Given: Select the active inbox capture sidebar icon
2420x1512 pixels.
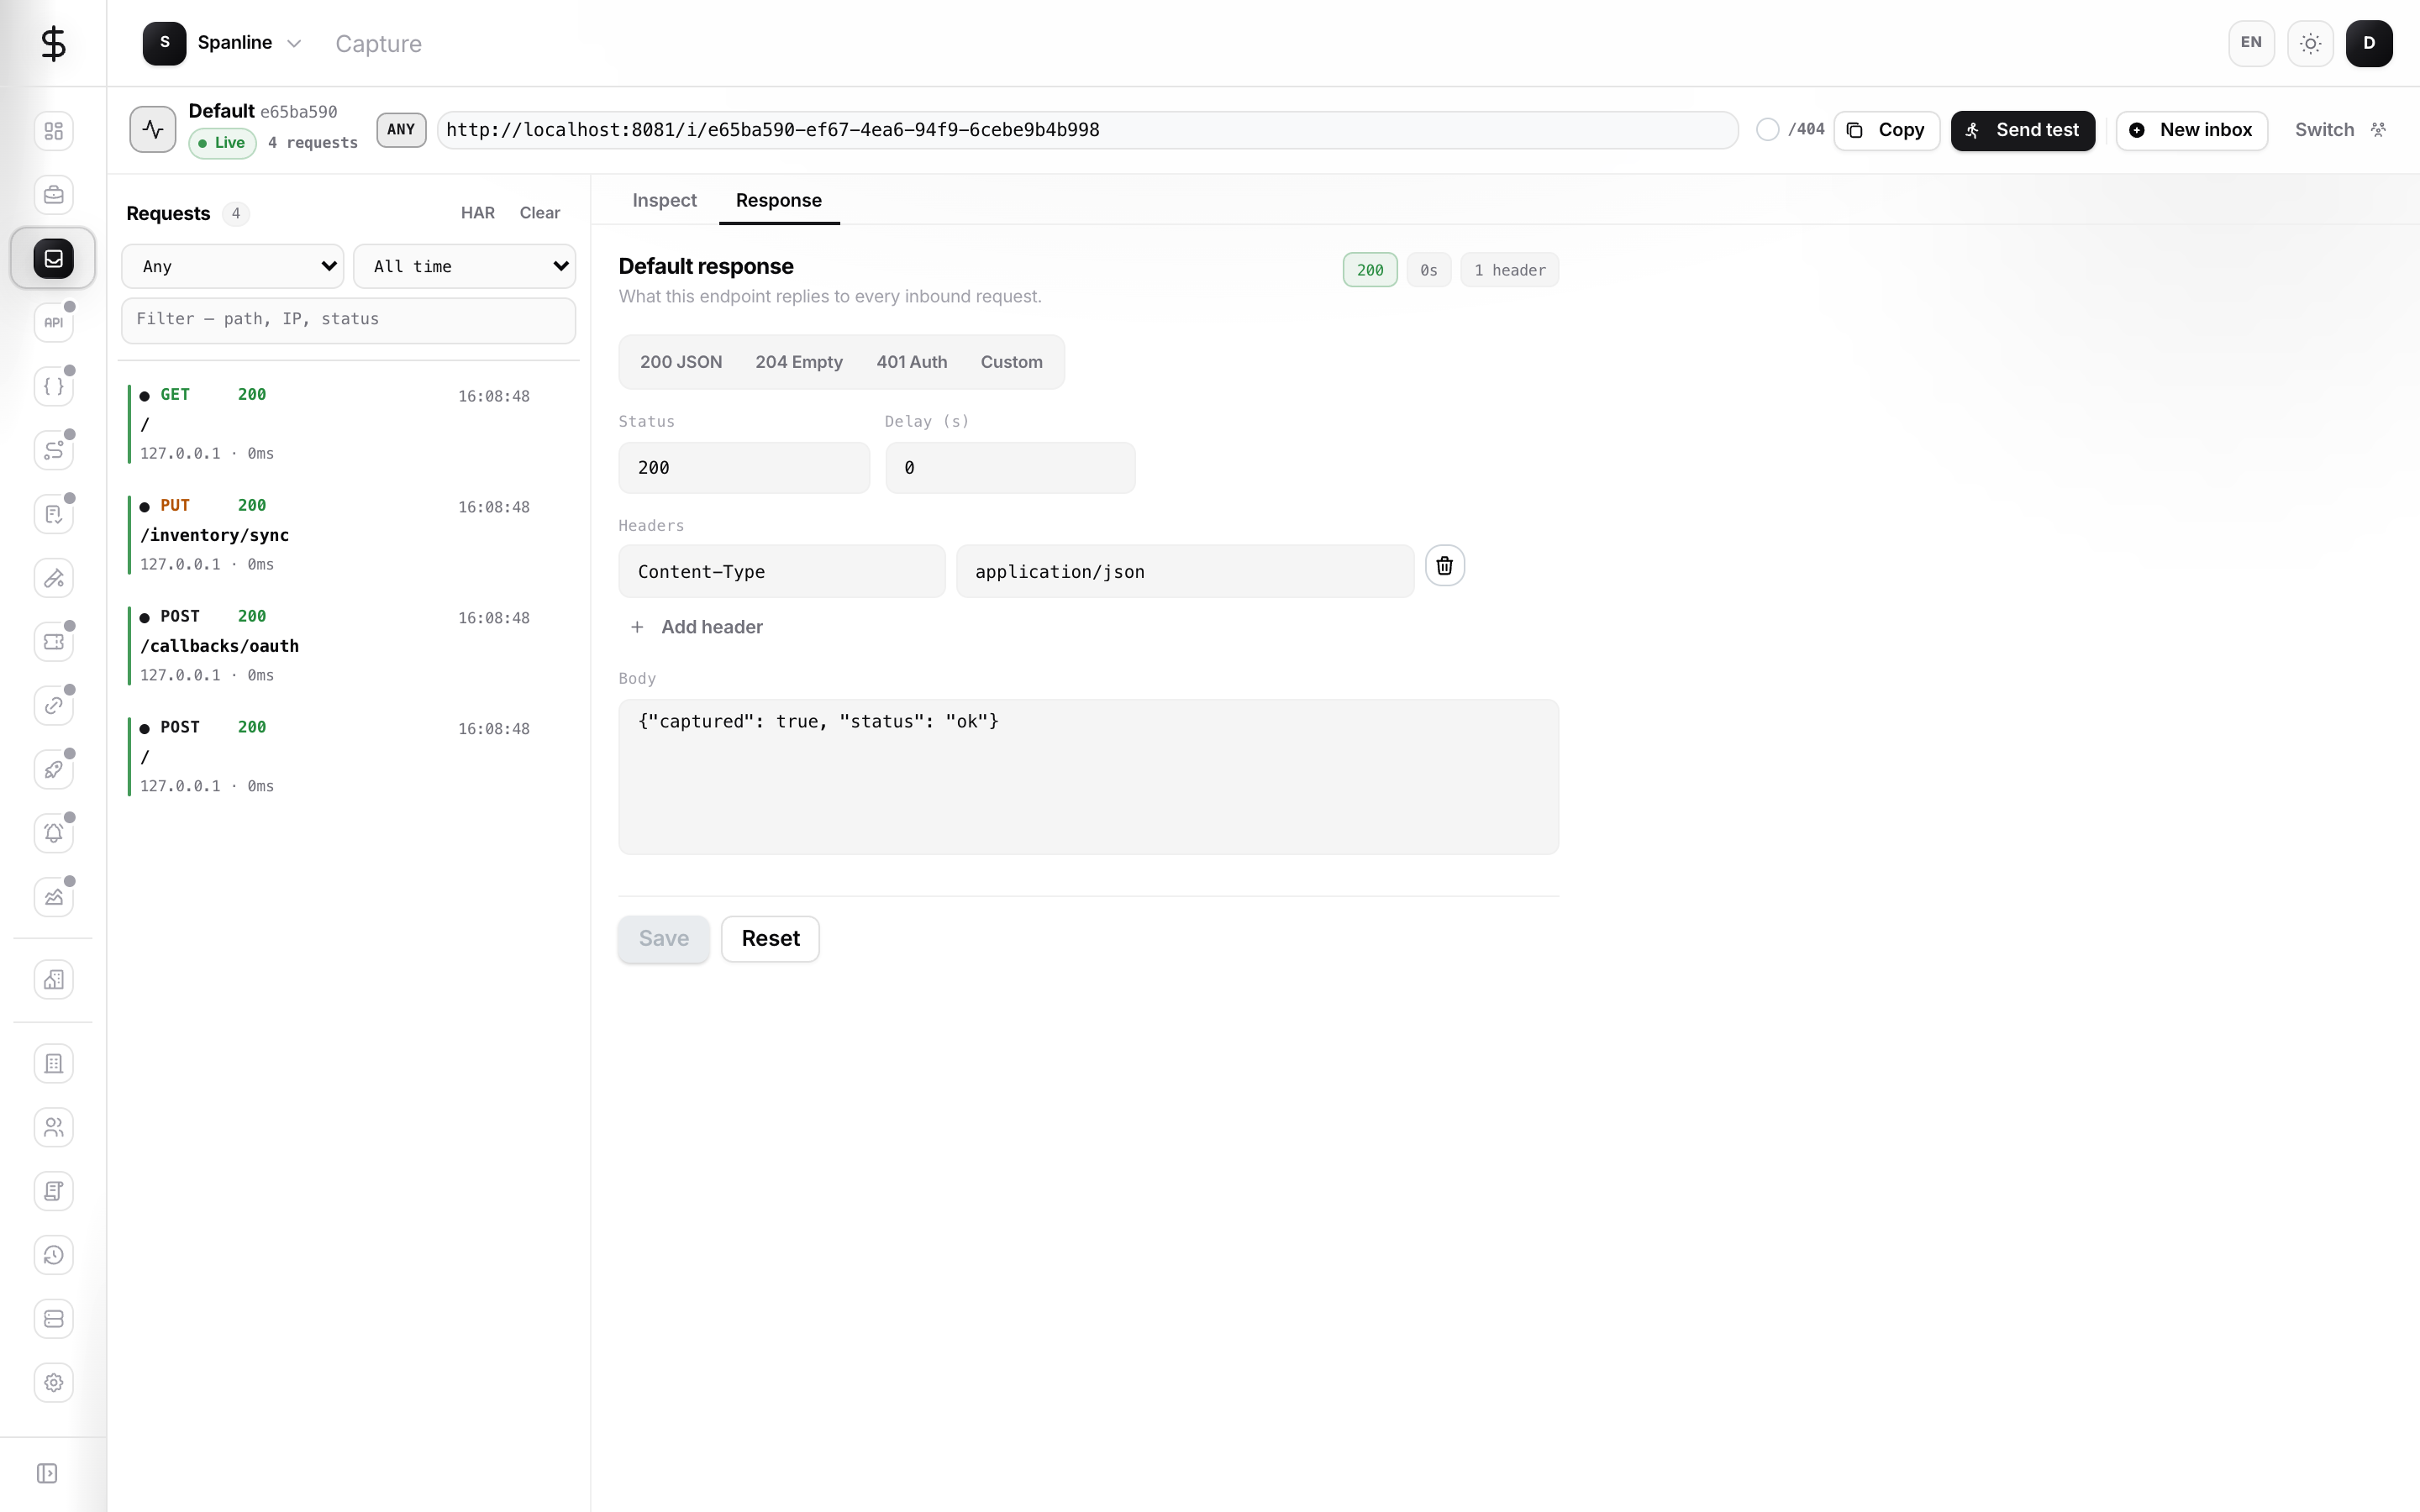Looking at the screenshot, I should [x=53, y=259].
